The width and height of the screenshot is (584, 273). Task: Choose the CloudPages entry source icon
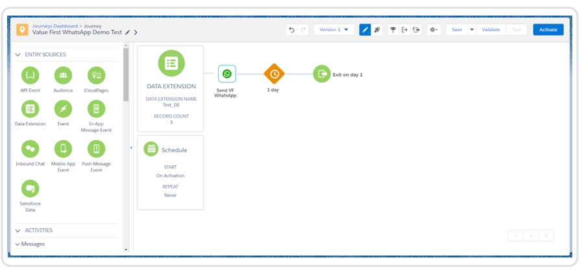(x=96, y=75)
